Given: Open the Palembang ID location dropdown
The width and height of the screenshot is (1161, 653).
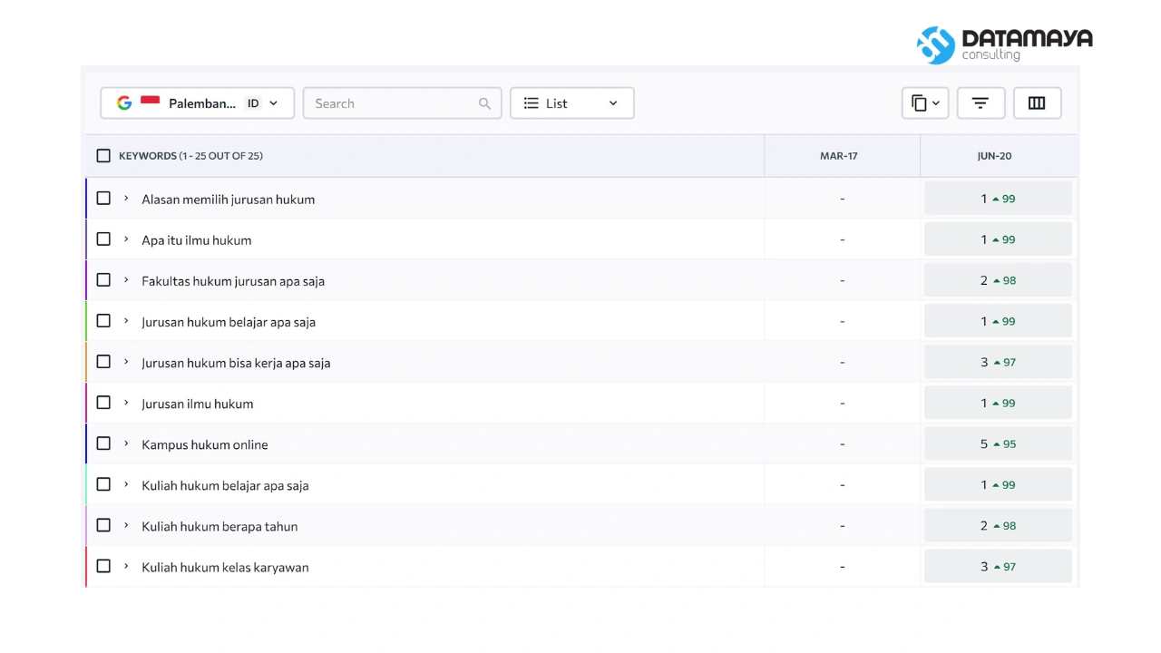Looking at the screenshot, I should point(198,103).
